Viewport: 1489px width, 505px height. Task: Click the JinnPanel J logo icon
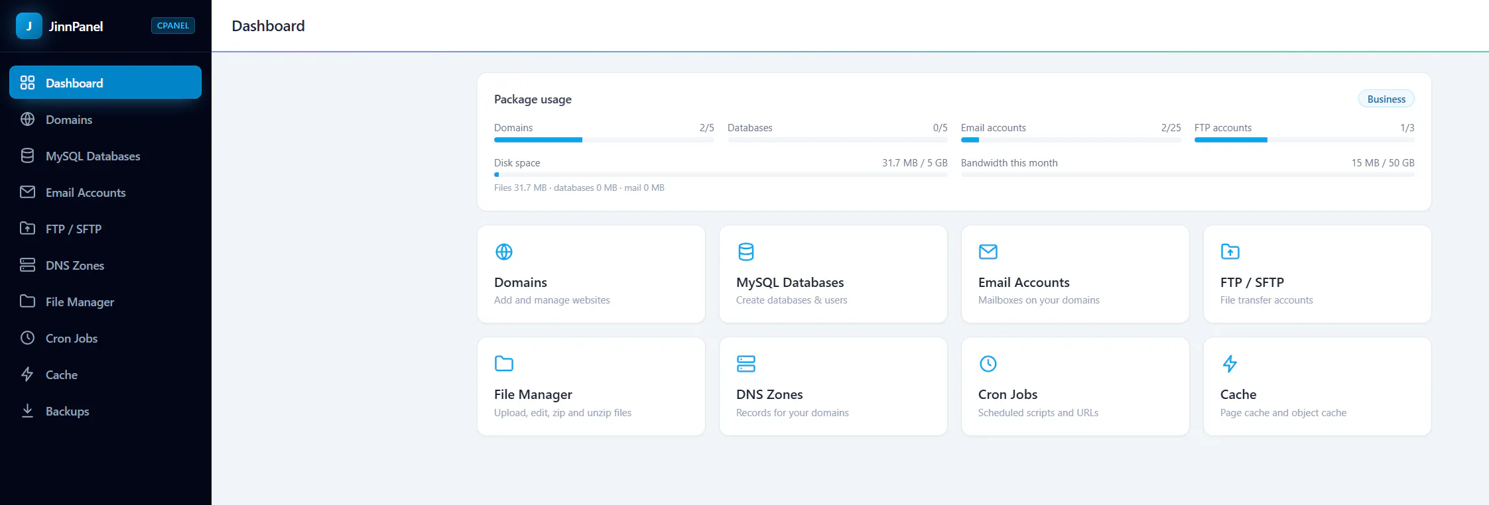(29, 26)
